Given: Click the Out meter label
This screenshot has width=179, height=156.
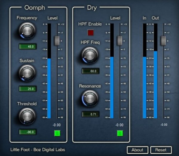Looking at the screenshot, I should click(155, 18).
